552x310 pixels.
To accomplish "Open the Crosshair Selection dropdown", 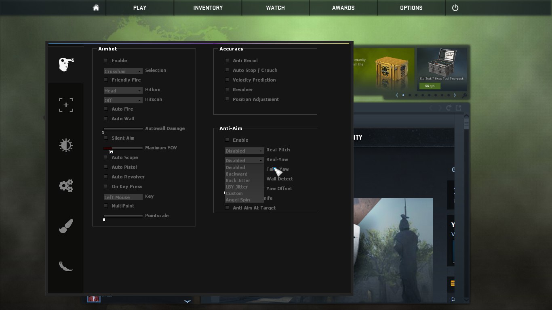I will coord(123,71).
